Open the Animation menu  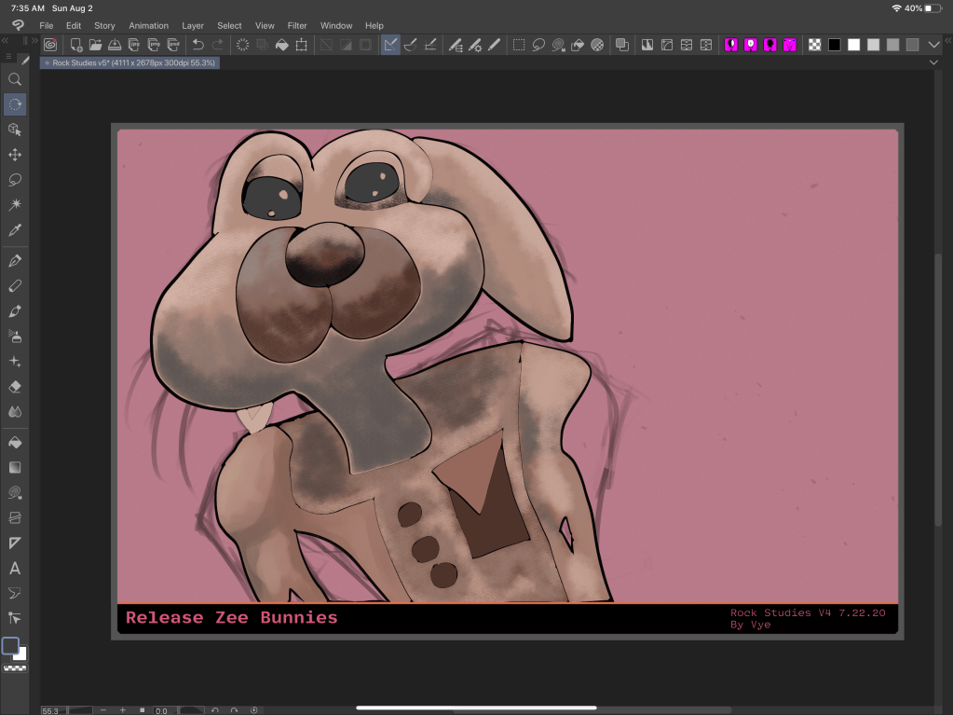coord(148,25)
